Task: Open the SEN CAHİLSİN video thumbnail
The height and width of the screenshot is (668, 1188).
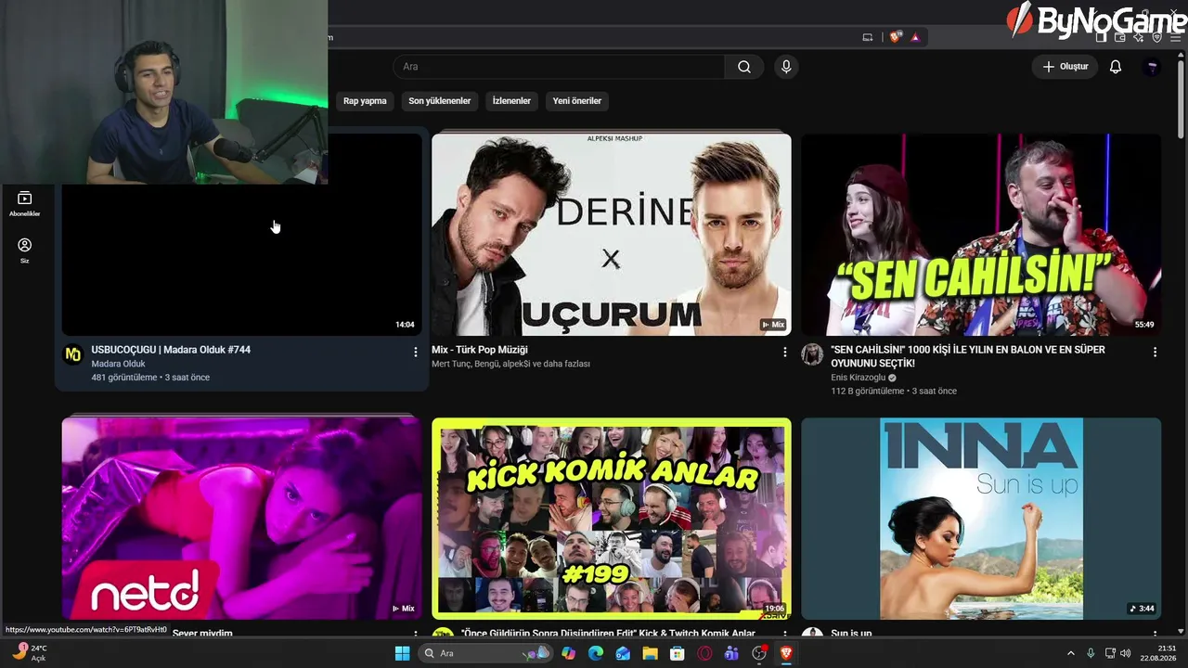Action: click(x=981, y=235)
